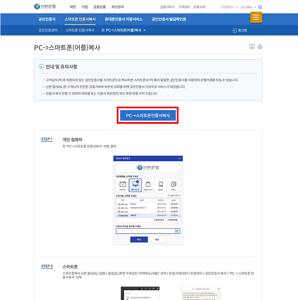Screen dimensions: 298x300
Task: Click the login arrow icon
Action: 234,31
